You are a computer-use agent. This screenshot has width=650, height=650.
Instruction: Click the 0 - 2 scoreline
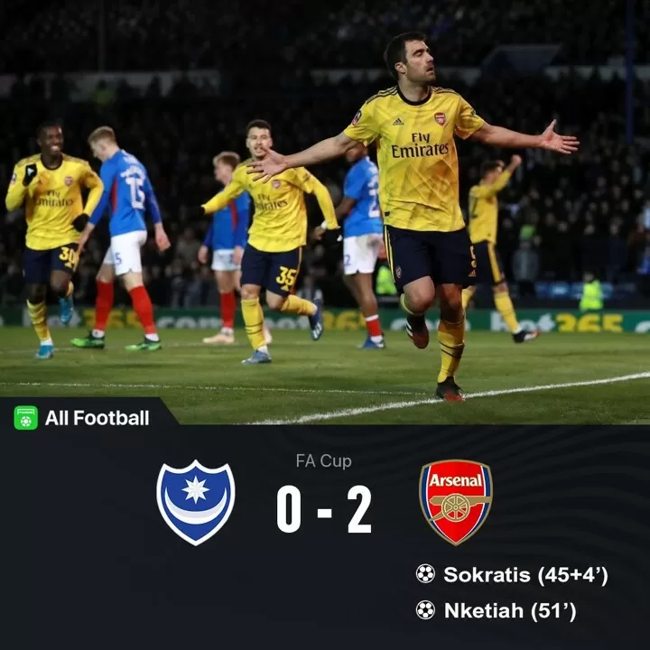[324, 509]
